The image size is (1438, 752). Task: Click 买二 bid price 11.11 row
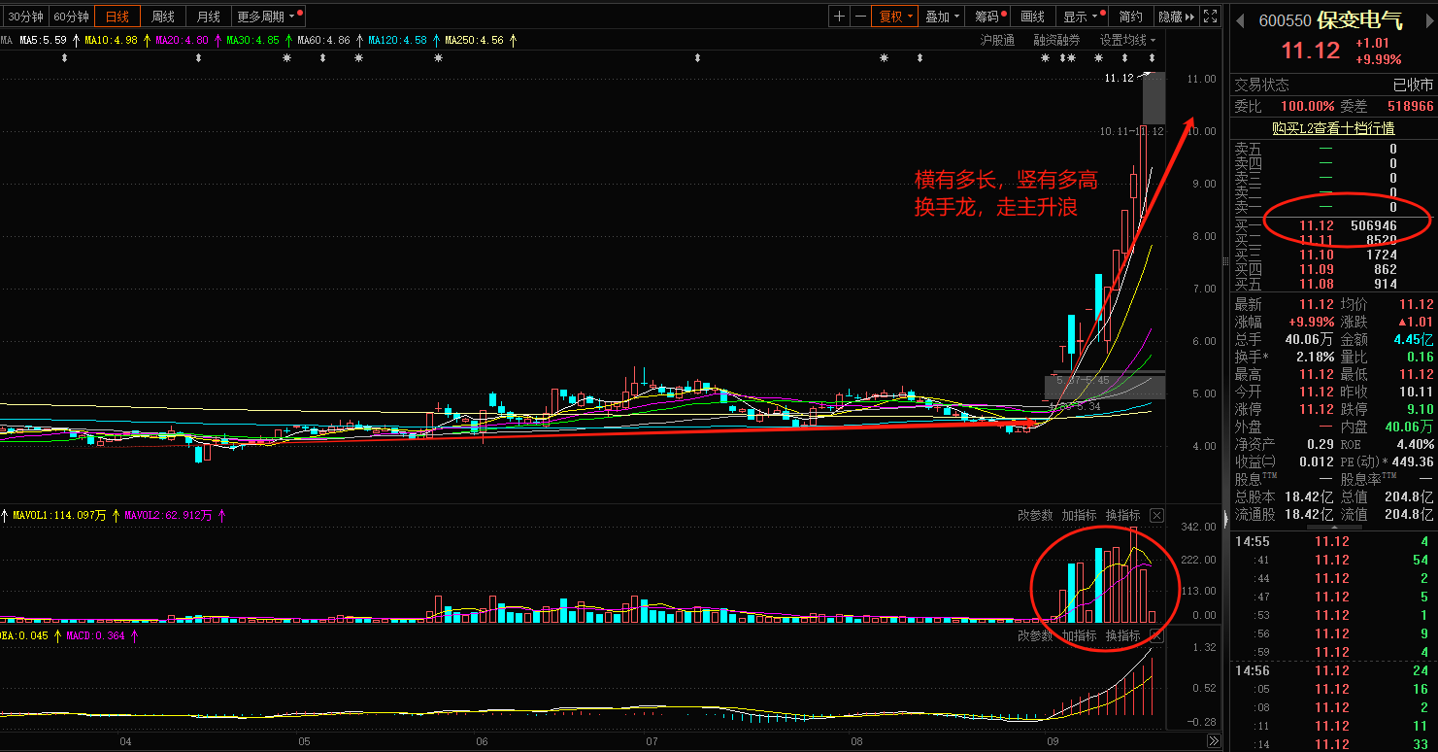tap(1333, 240)
